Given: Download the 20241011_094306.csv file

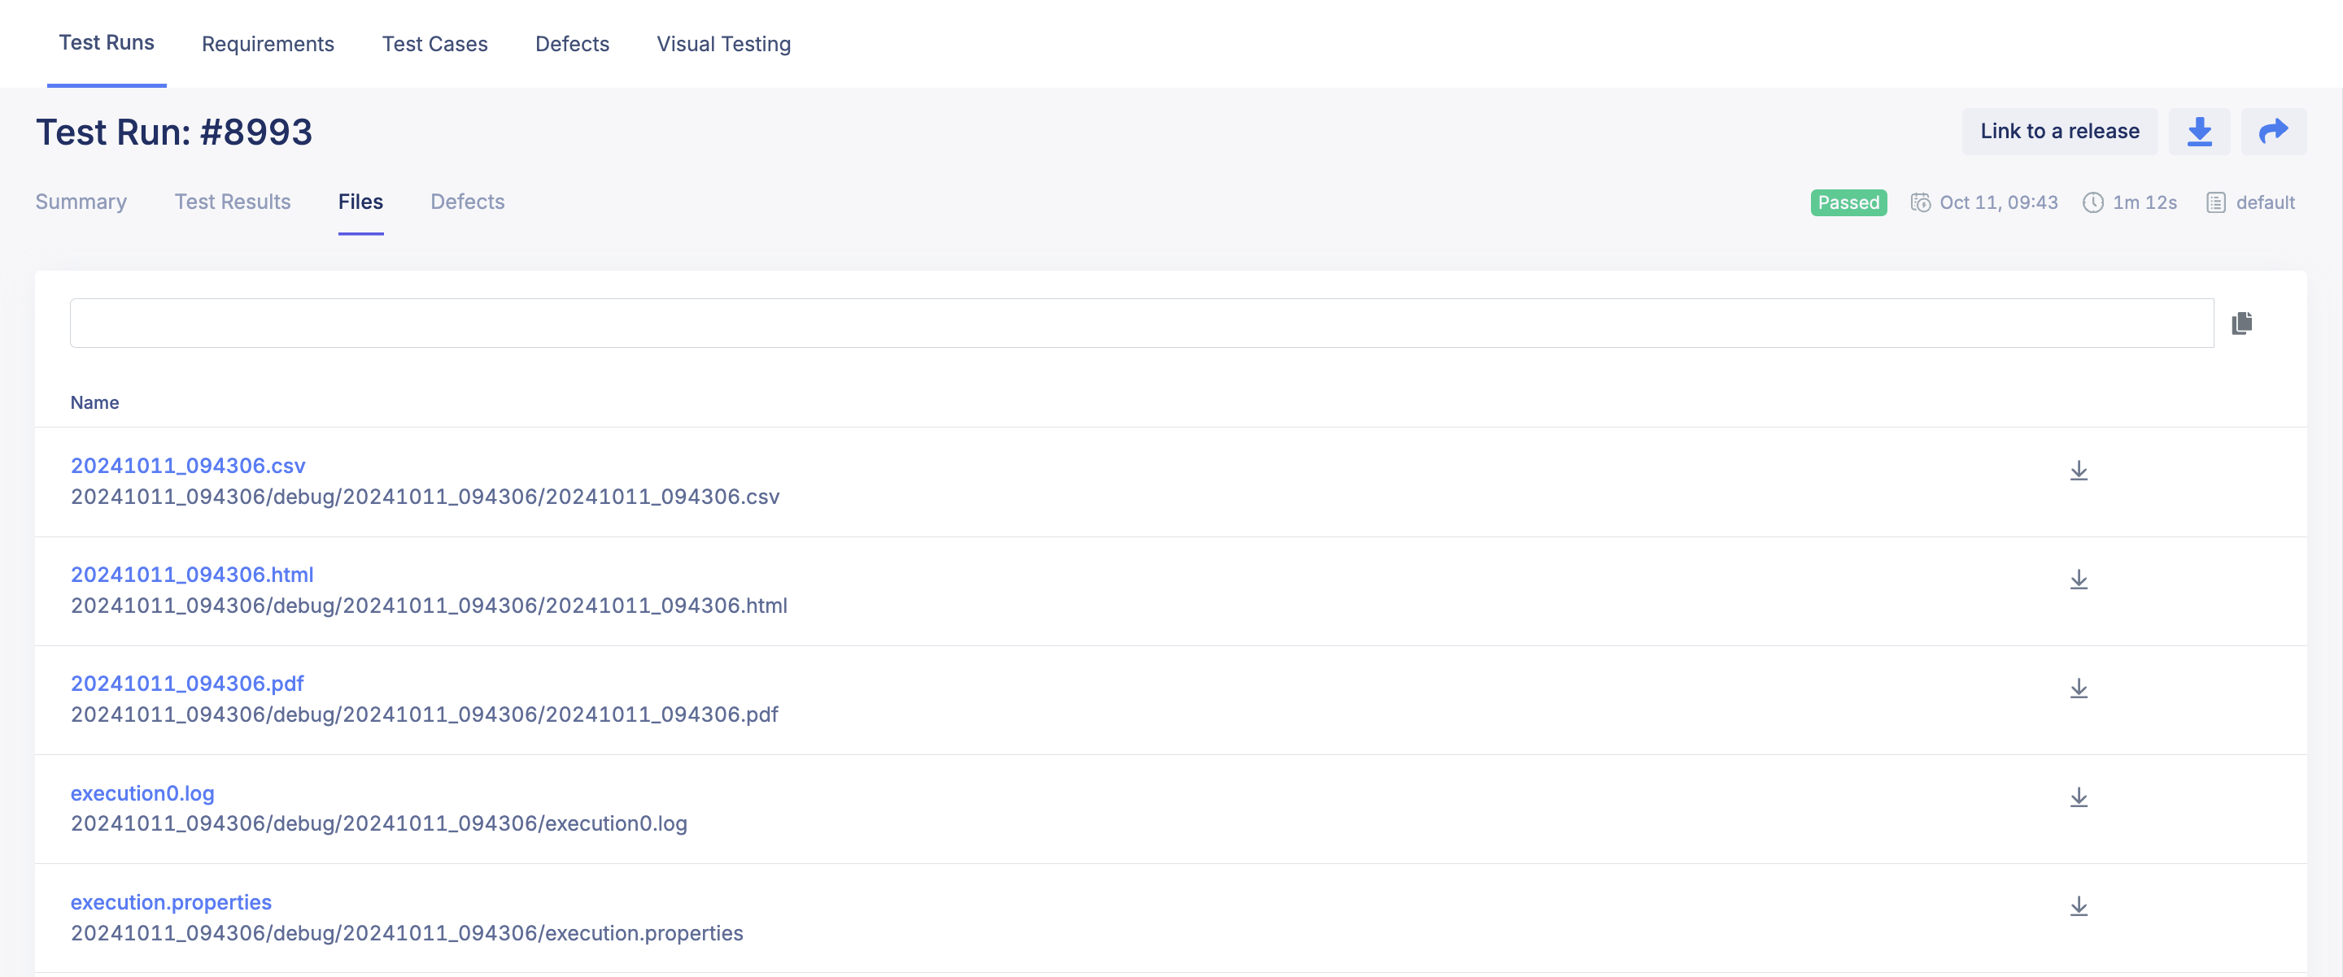Looking at the screenshot, I should (2079, 471).
